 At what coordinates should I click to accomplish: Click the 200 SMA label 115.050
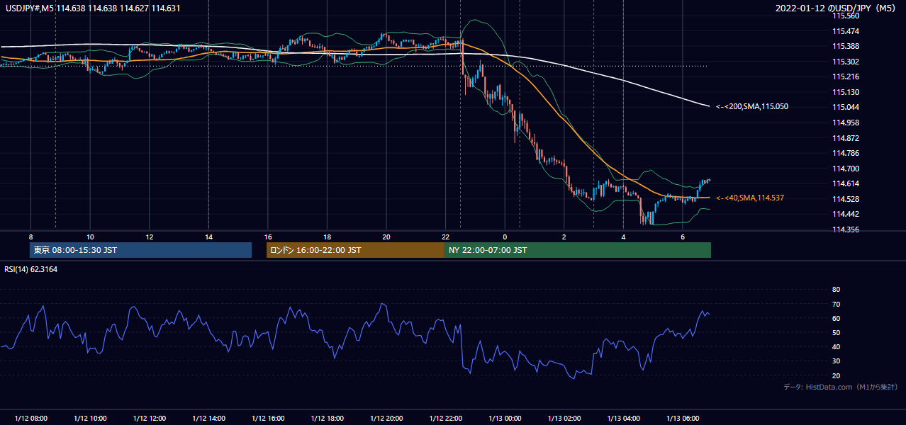(x=752, y=106)
